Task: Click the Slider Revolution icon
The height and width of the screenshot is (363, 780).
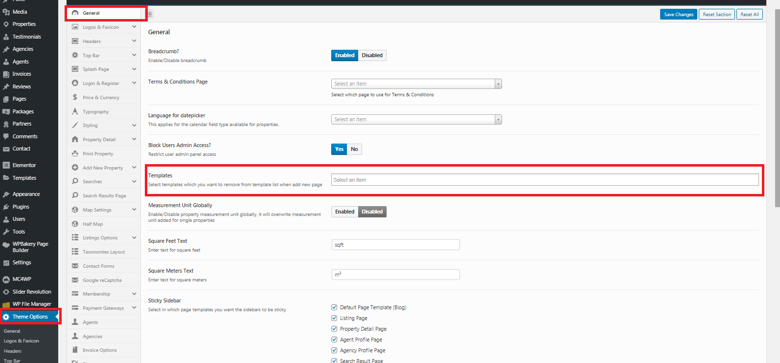Action: coord(6,292)
